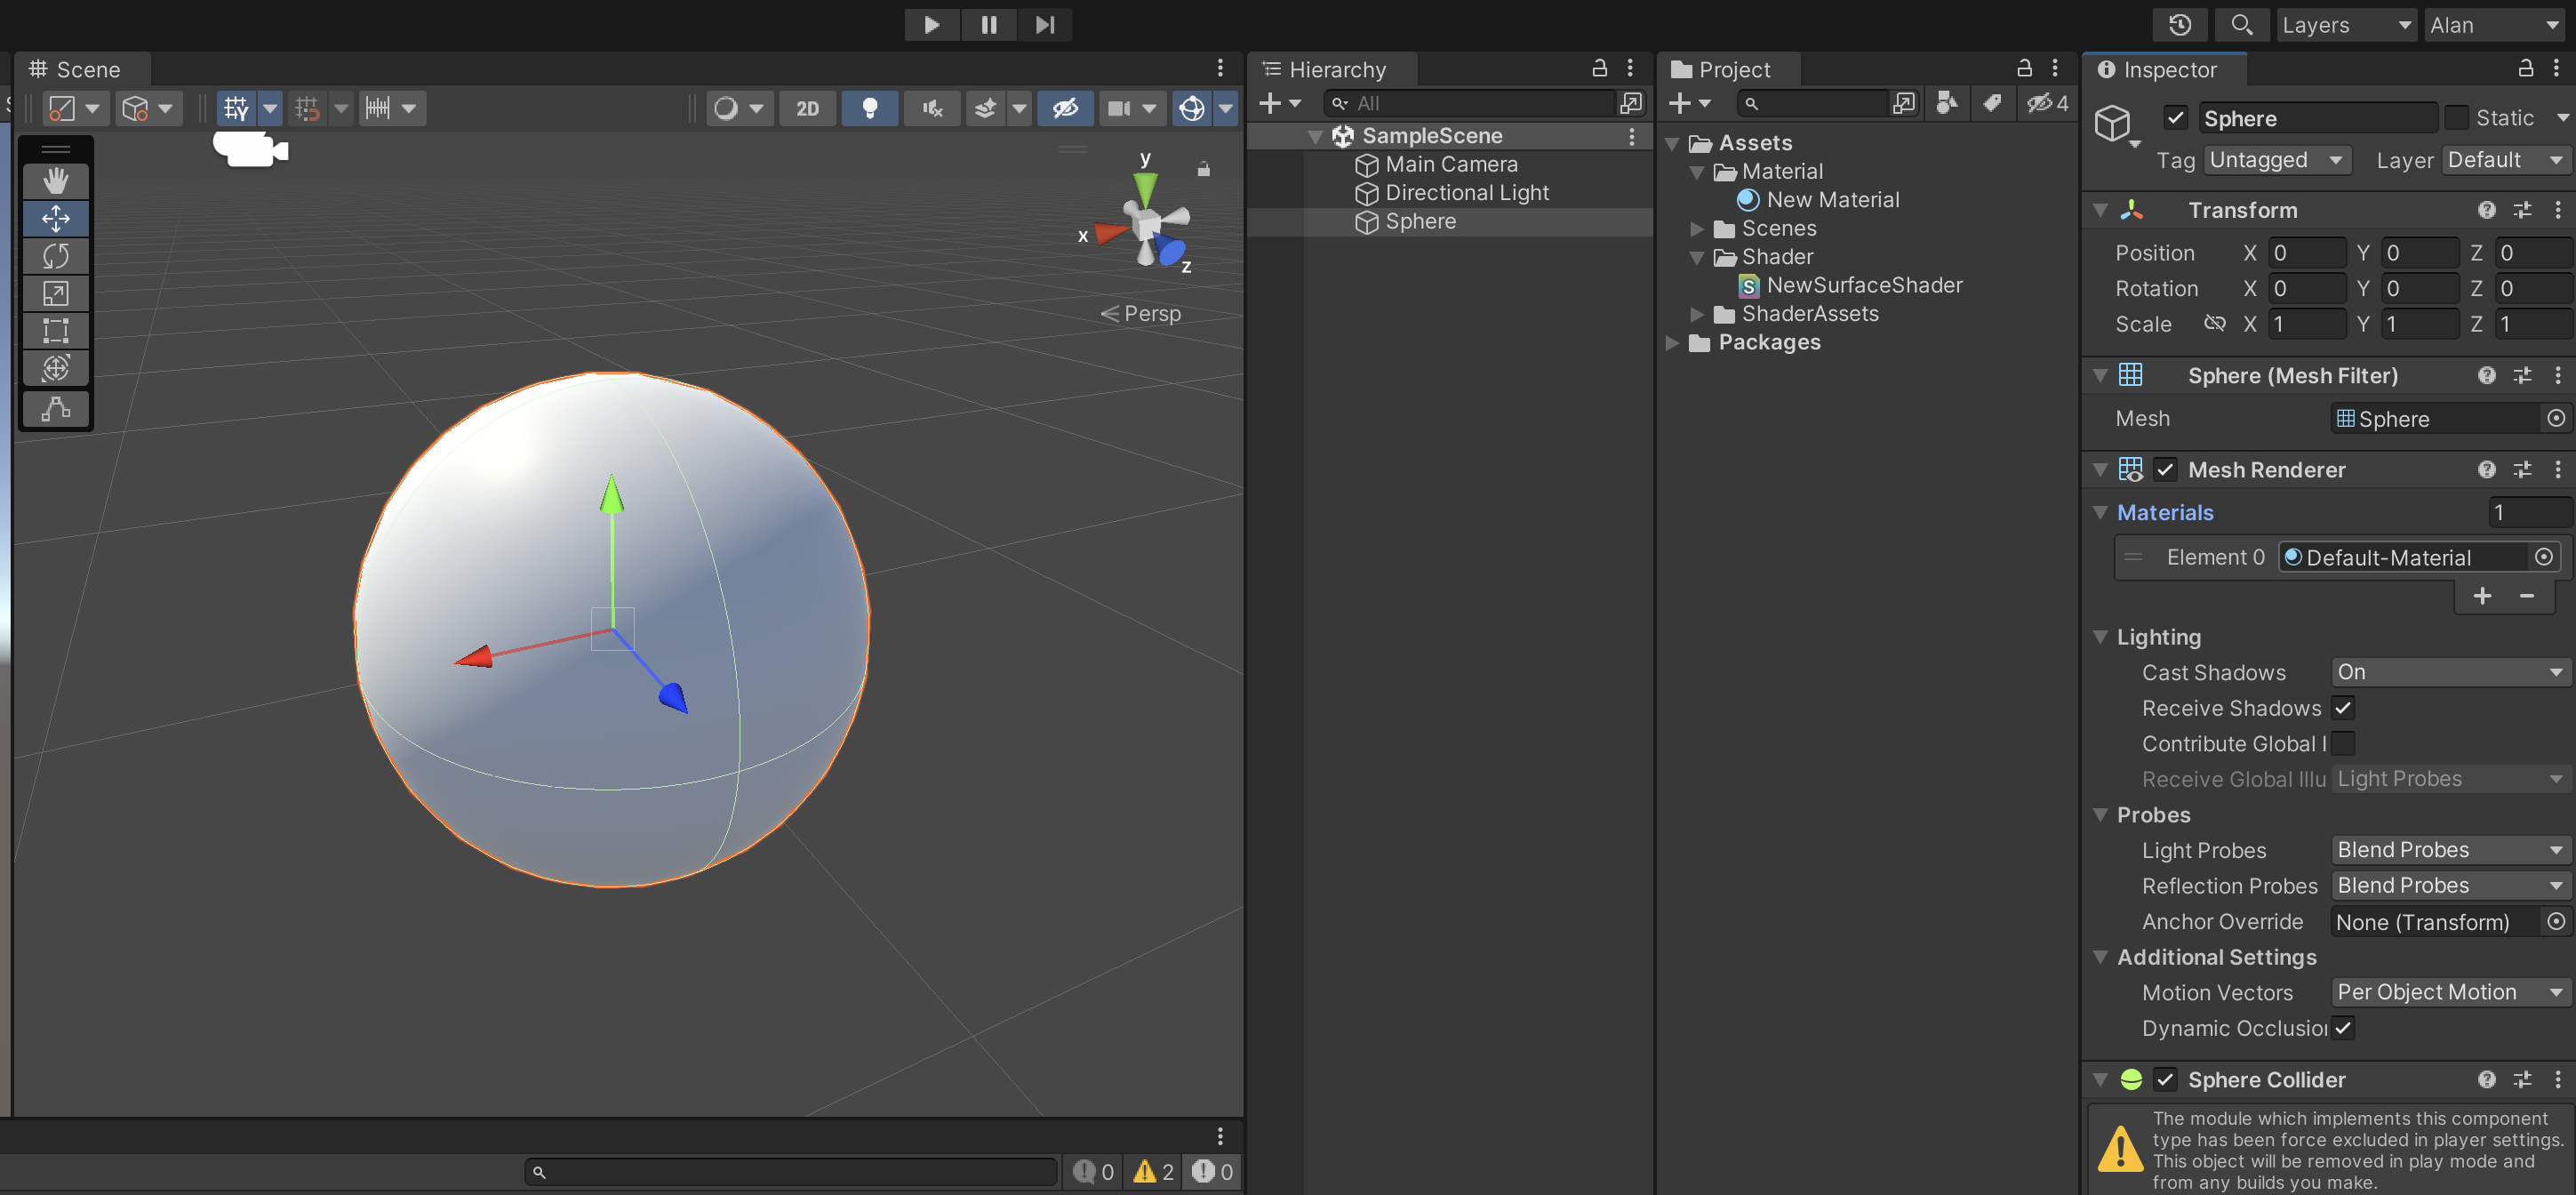Click the Position X input field
The width and height of the screenshot is (2576, 1195).
click(2306, 253)
